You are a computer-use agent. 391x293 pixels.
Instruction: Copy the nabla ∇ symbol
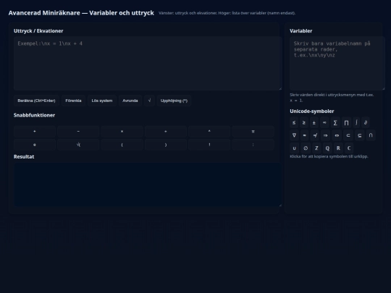point(294,135)
